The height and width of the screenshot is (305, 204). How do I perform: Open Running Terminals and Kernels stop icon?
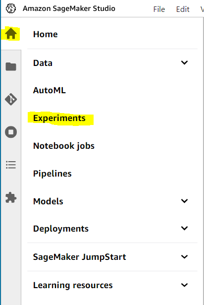11,132
